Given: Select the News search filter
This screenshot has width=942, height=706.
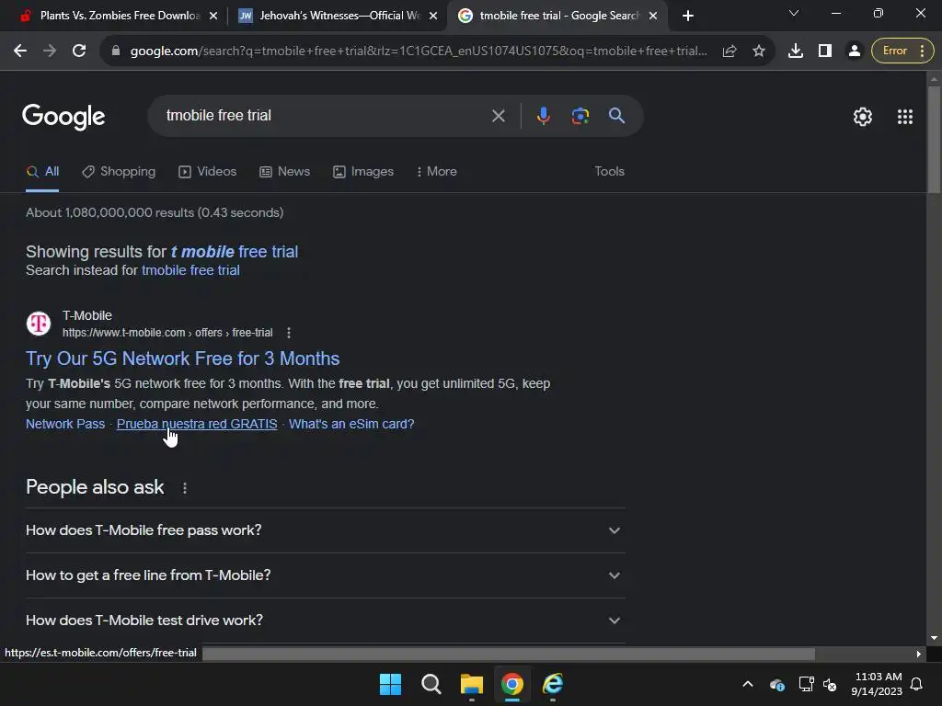Looking at the screenshot, I should coord(285,172).
